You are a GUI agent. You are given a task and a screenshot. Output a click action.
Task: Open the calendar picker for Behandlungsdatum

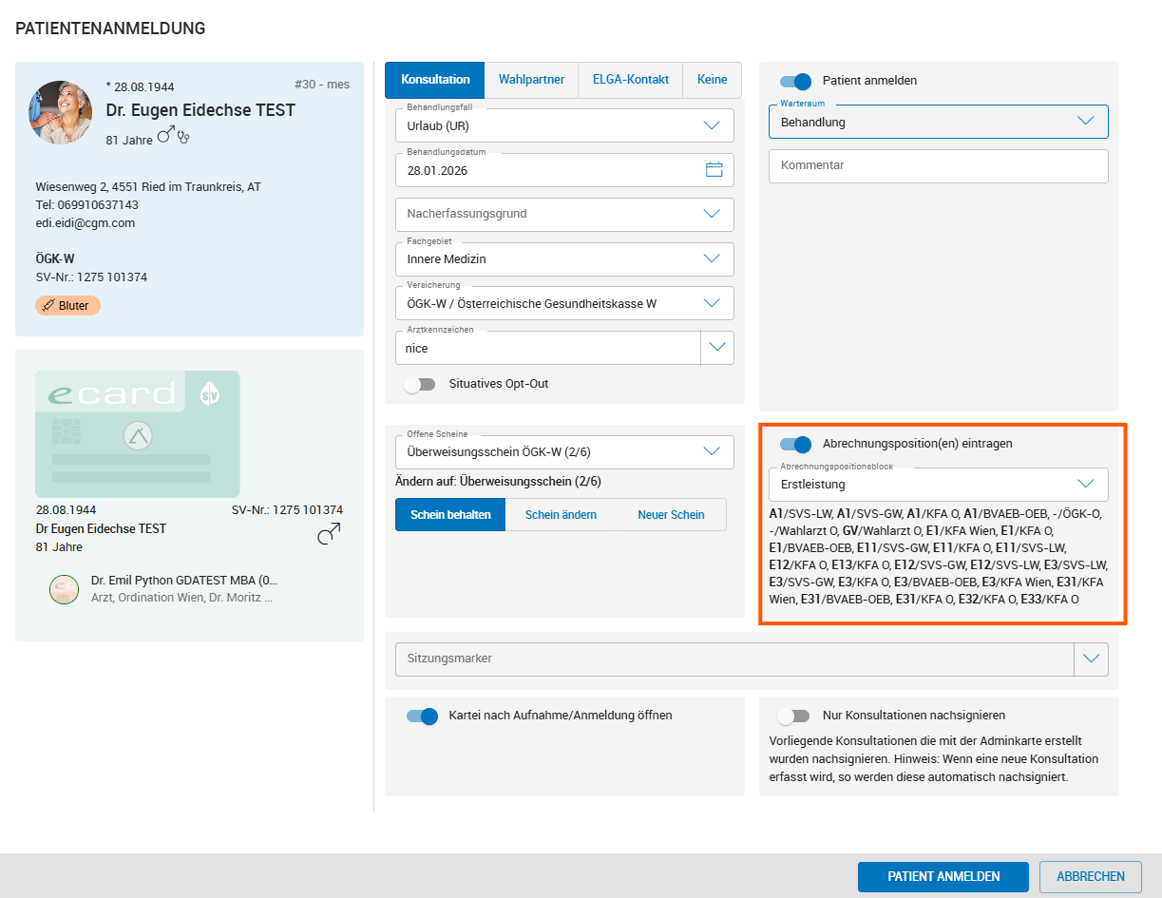click(714, 170)
